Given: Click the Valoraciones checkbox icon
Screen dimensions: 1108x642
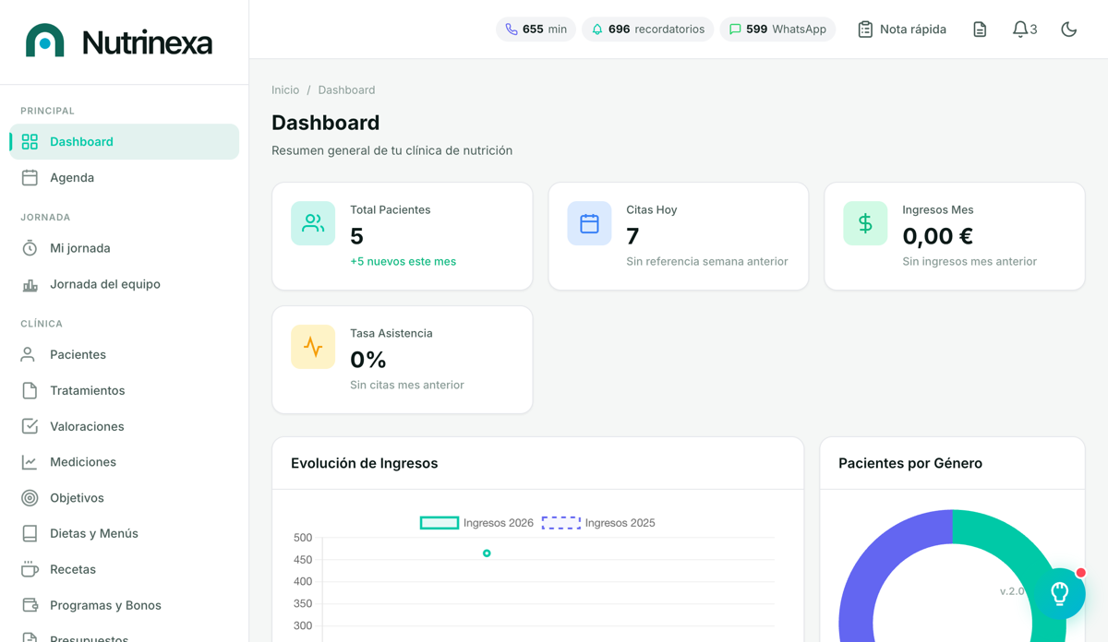Looking at the screenshot, I should 30,426.
